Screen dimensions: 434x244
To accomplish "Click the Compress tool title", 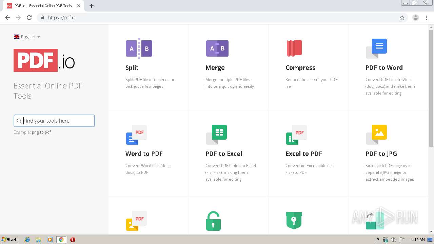I will pos(300,68).
